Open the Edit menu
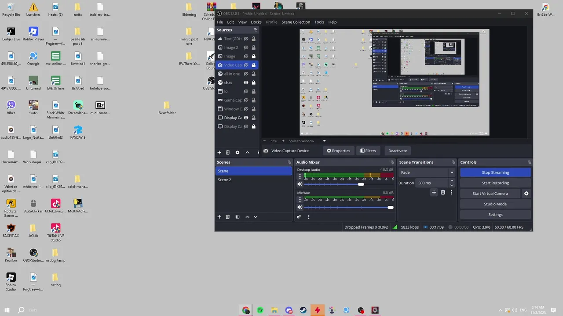The image size is (563, 316). pyautogui.click(x=230, y=22)
